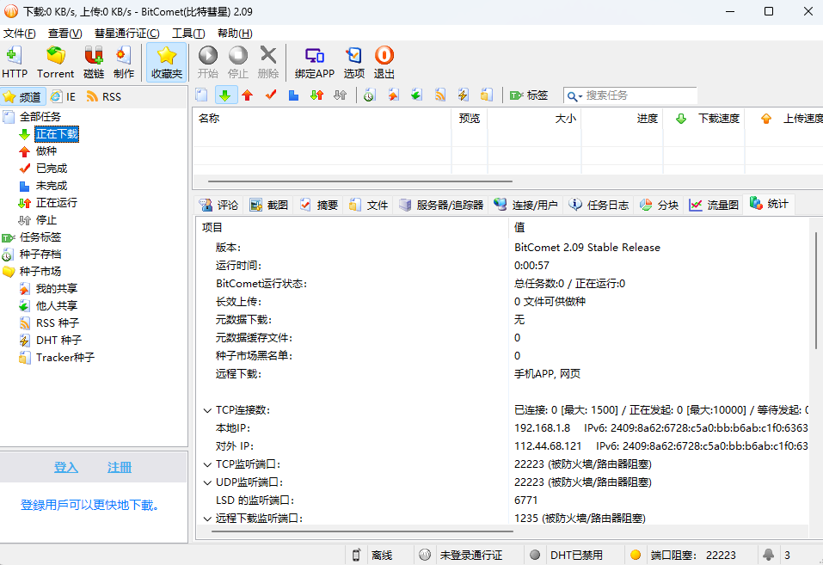Switch to the IE sidebar tab

[64, 96]
